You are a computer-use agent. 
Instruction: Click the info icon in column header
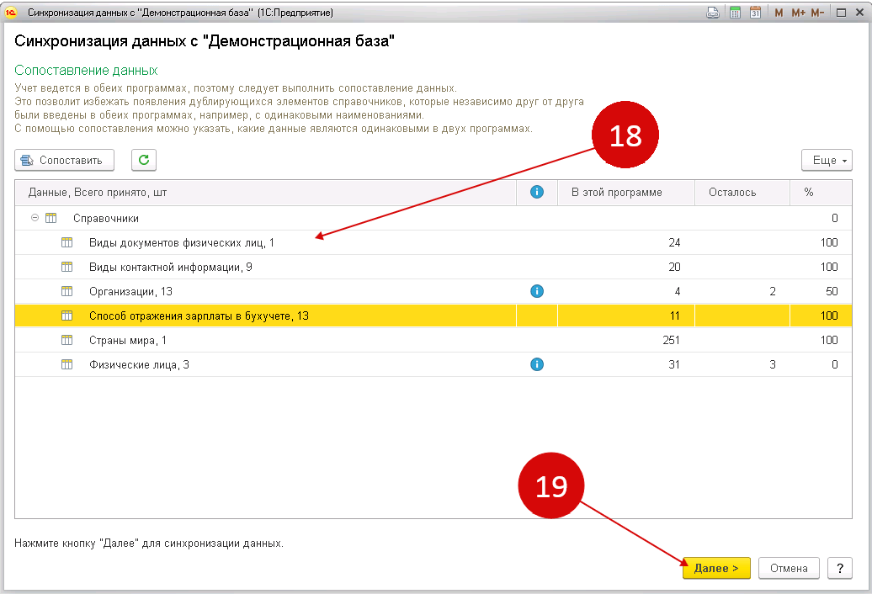(x=537, y=193)
